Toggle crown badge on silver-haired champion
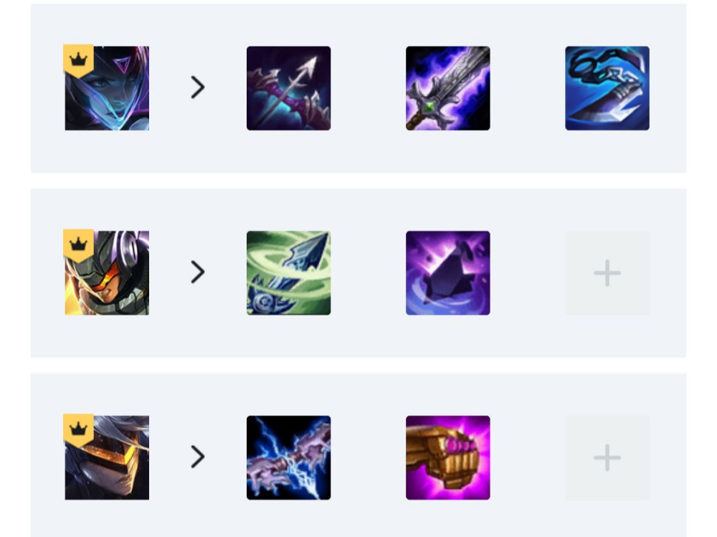The width and height of the screenshot is (717, 537). pyautogui.click(x=79, y=430)
